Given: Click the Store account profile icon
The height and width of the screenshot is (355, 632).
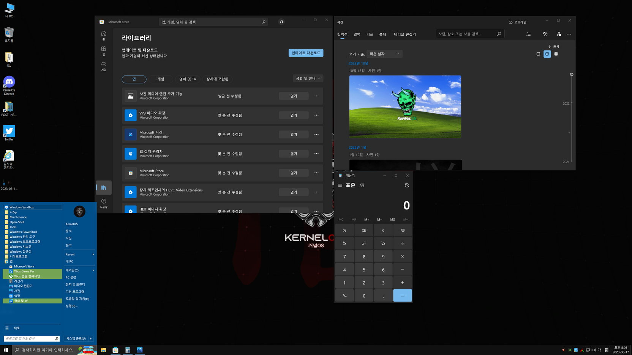Looking at the screenshot, I should [x=281, y=22].
